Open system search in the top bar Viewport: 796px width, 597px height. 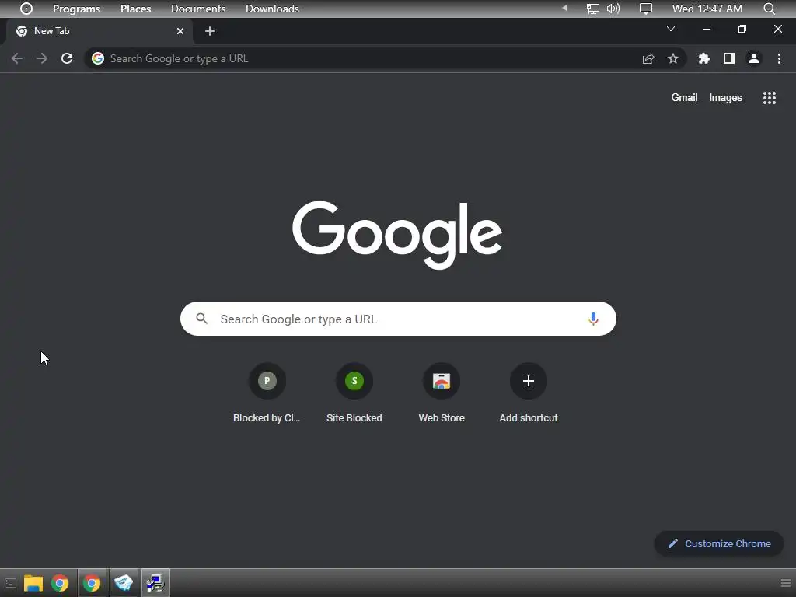pyautogui.click(x=769, y=9)
